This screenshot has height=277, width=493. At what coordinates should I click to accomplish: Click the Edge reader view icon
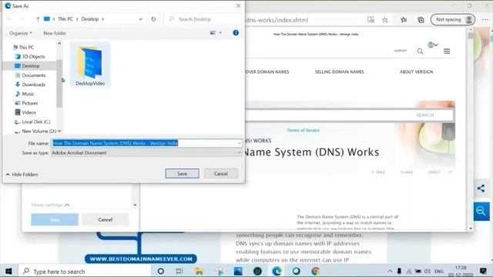pos(371,20)
